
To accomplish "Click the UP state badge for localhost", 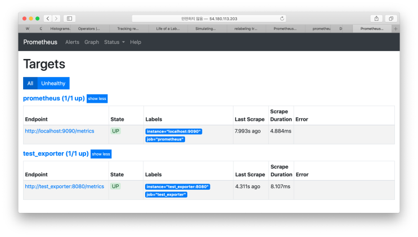I will click(116, 131).
